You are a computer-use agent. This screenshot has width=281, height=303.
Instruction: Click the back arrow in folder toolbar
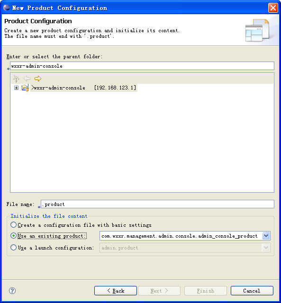pyautogui.click(x=27, y=79)
